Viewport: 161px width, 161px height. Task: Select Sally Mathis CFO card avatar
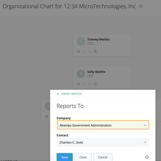[x=81, y=74]
